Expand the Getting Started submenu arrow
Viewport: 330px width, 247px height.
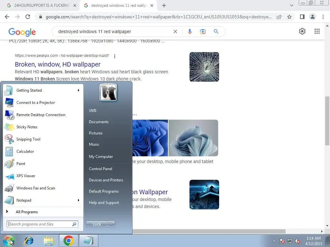[x=79, y=90]
